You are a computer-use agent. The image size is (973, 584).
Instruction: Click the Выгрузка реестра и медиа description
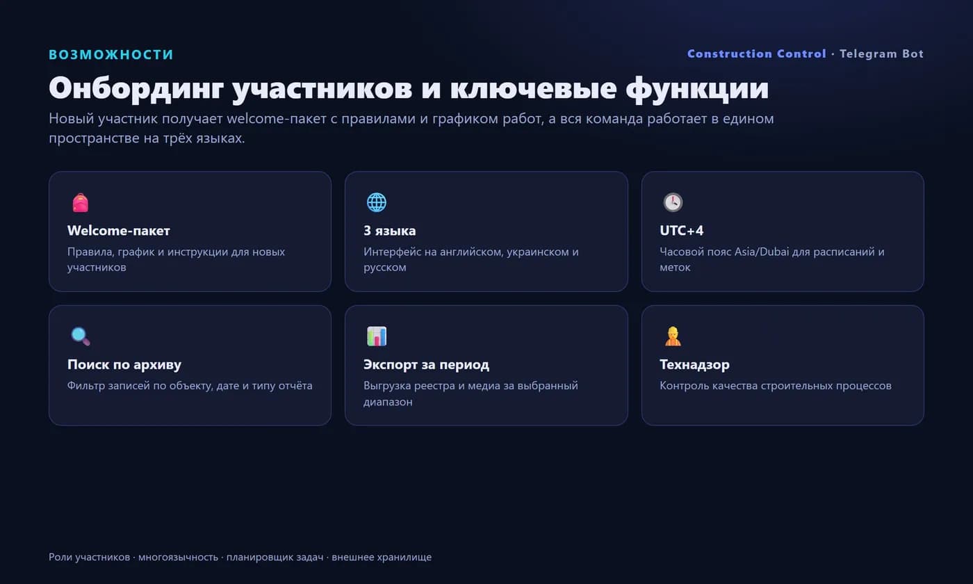471,394
